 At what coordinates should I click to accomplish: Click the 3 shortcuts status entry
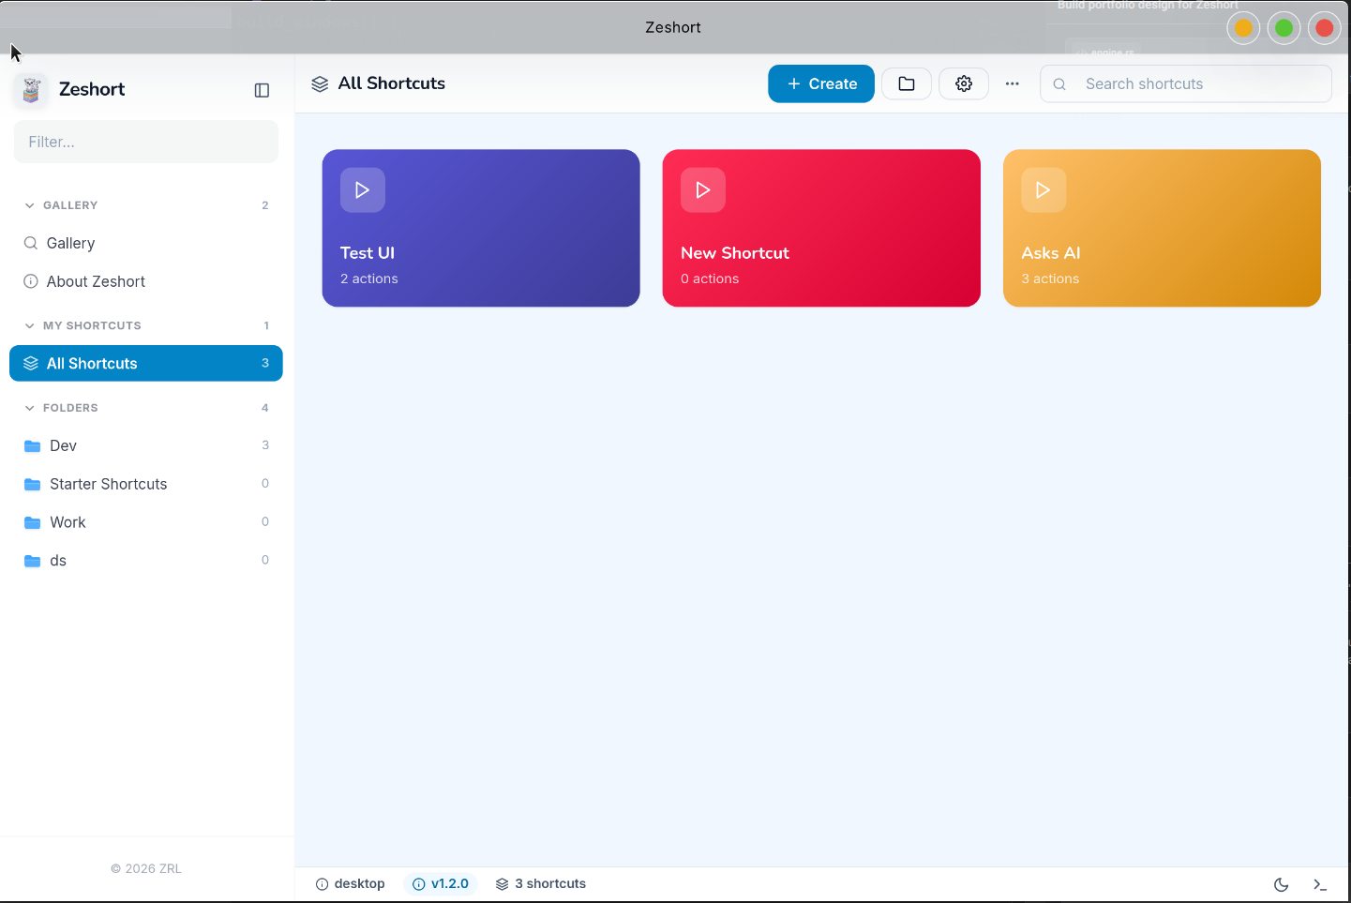(x=541, y=883)
